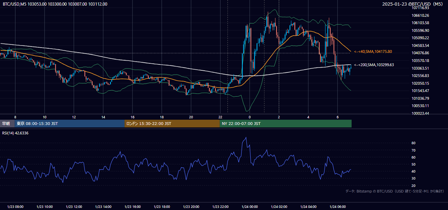
Task: Click the 1/23 10:00 time axis label
Action: tap(45, 207)
